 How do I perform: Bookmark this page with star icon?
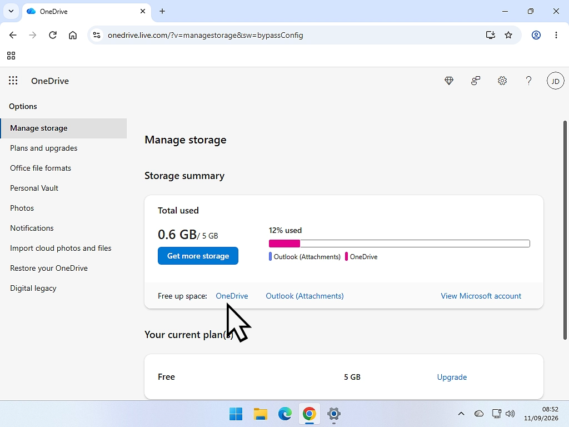click(x=508, y=35)
